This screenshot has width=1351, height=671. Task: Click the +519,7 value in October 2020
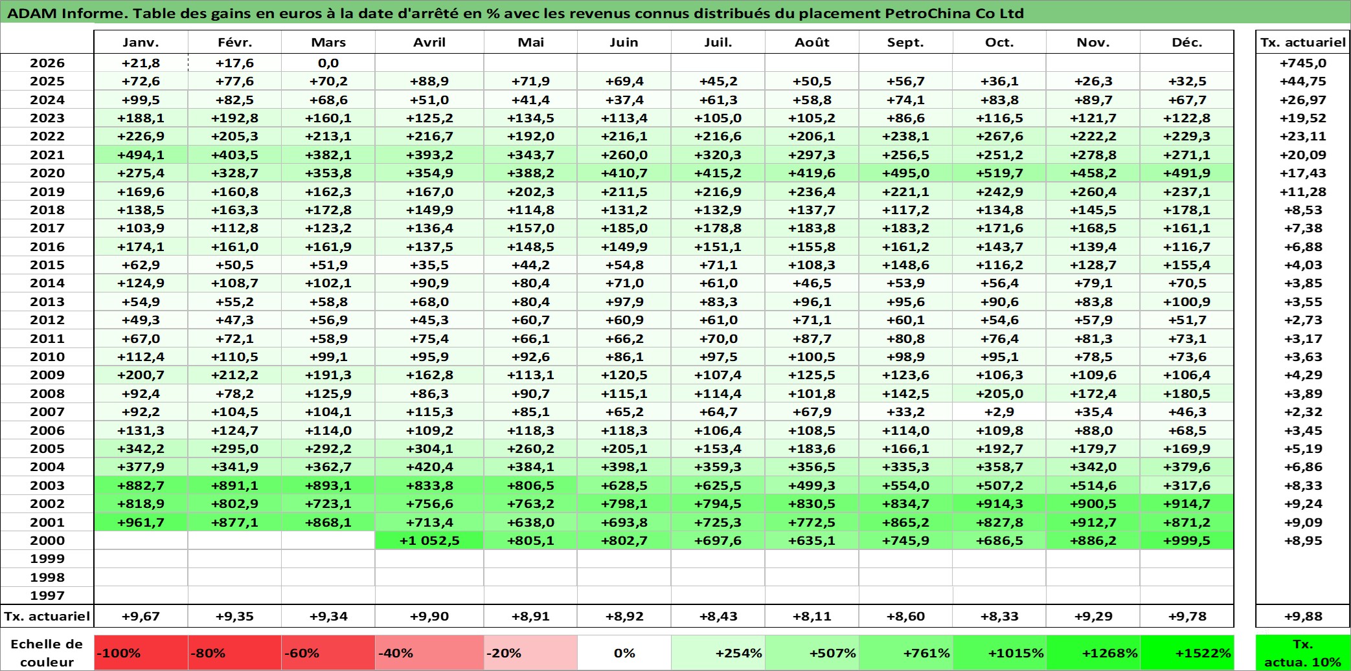(1000, 173)
